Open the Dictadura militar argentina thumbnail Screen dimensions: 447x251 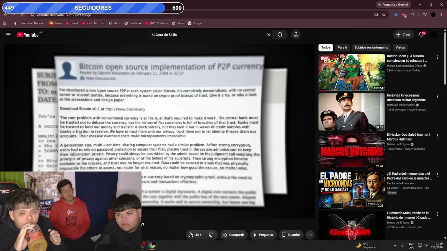pos(352,112)
